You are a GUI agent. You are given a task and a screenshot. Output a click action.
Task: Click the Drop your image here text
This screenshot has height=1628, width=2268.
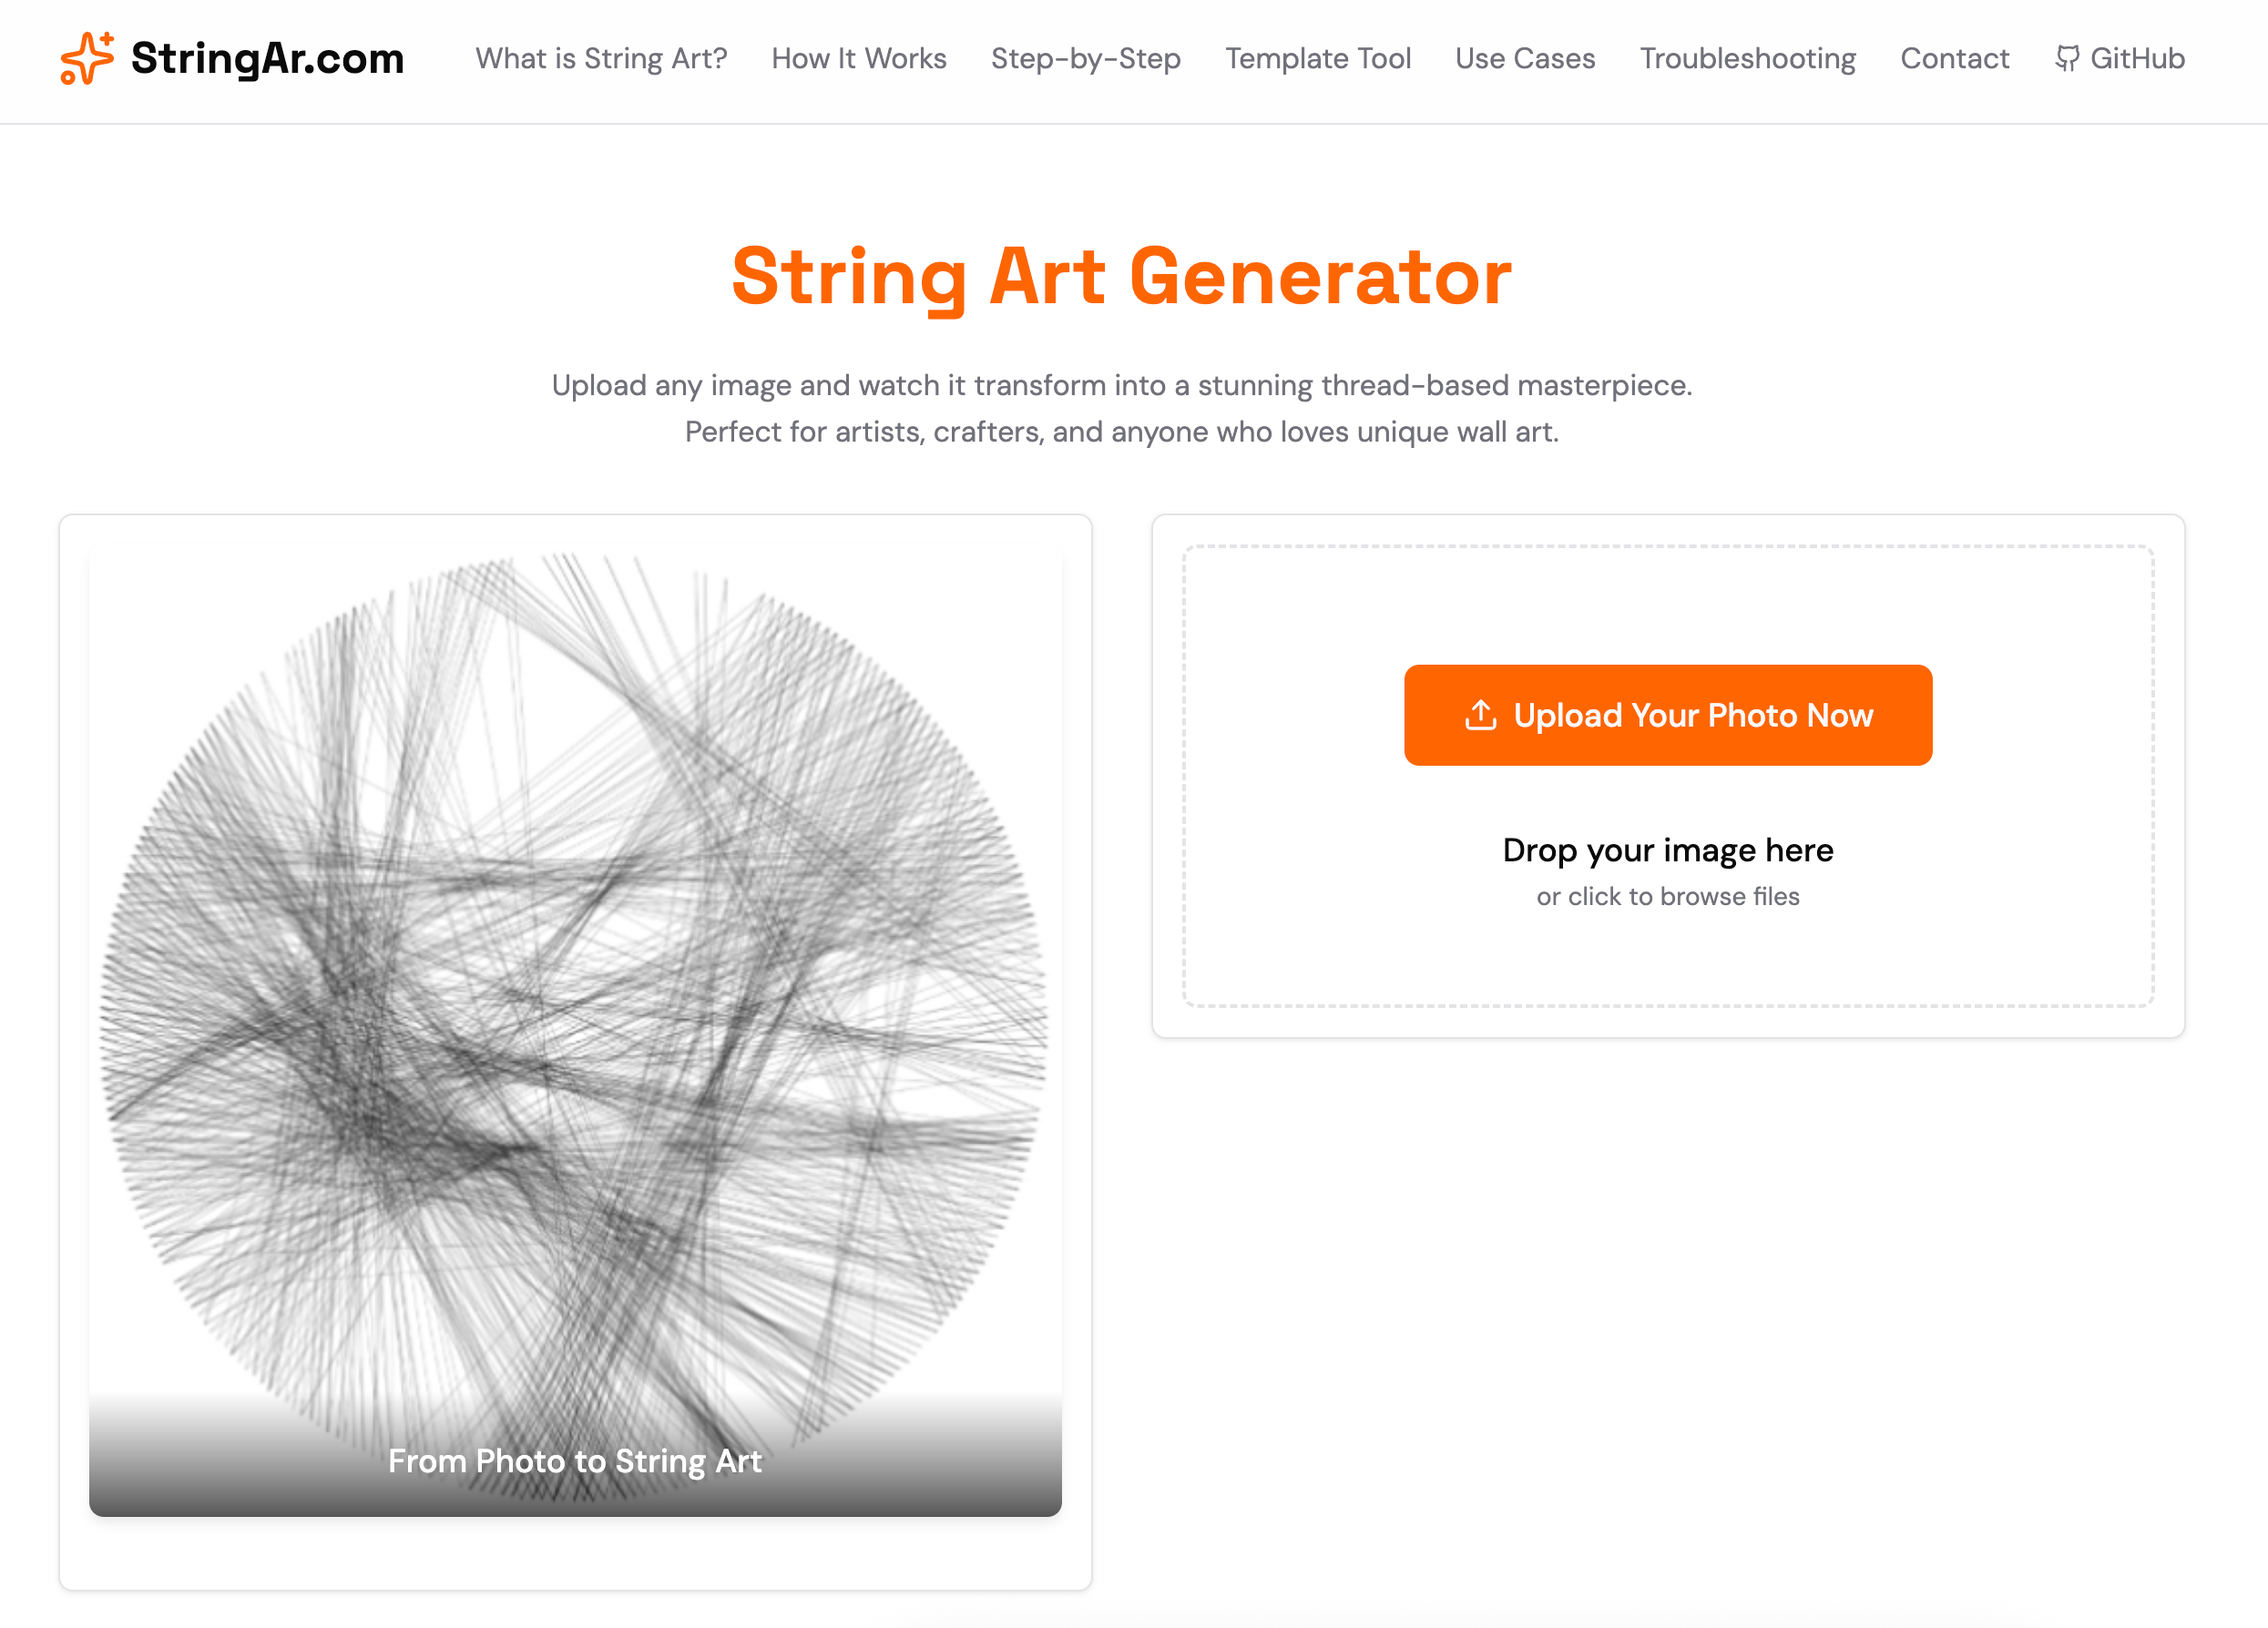(x=1667, y=850)
